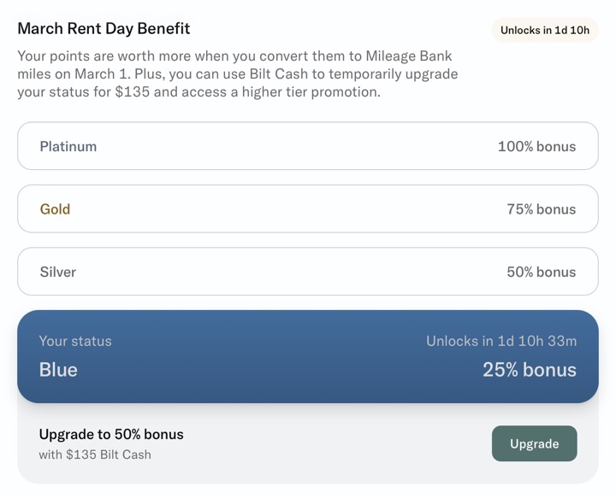This screenshot has width=616, height=498.
Task: Select the Platinum tier label
Action: [x=68, y=146]
